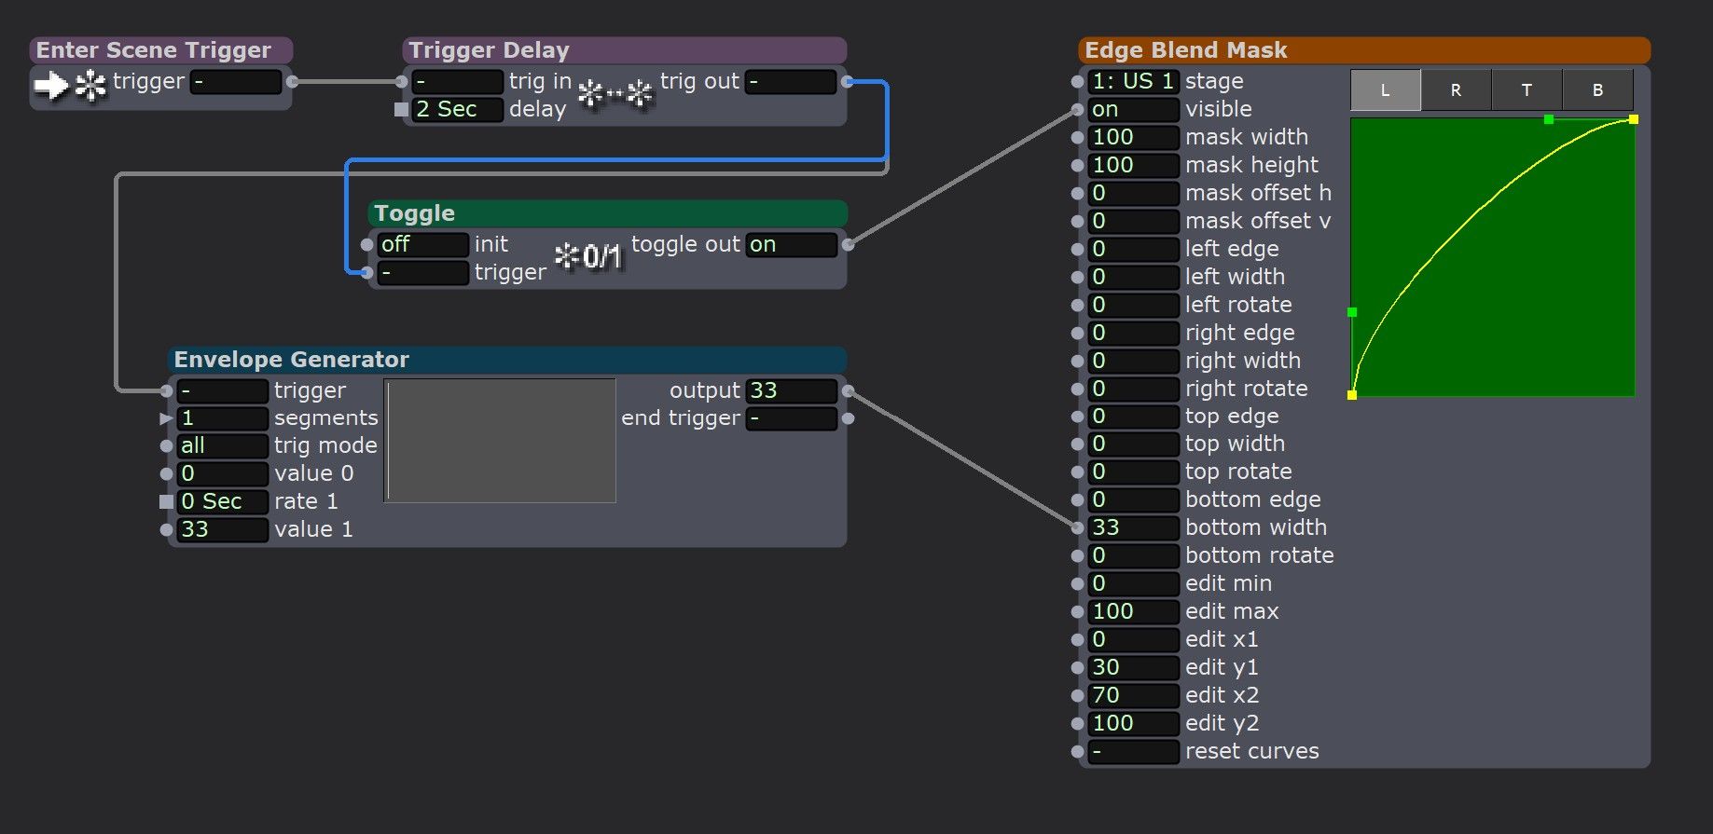Click the Toggle actor 0/1 icon
The height and width of the screenshot is (834, 1713).
point(587,256)
